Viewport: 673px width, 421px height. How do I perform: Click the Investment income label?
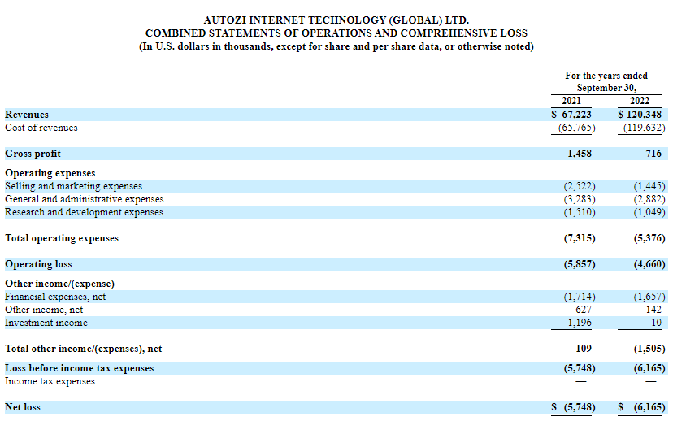click(x=46, y=323)
